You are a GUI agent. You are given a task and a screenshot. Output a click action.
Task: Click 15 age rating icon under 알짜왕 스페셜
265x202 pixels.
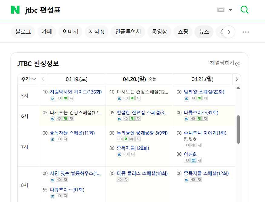point(186,99)
